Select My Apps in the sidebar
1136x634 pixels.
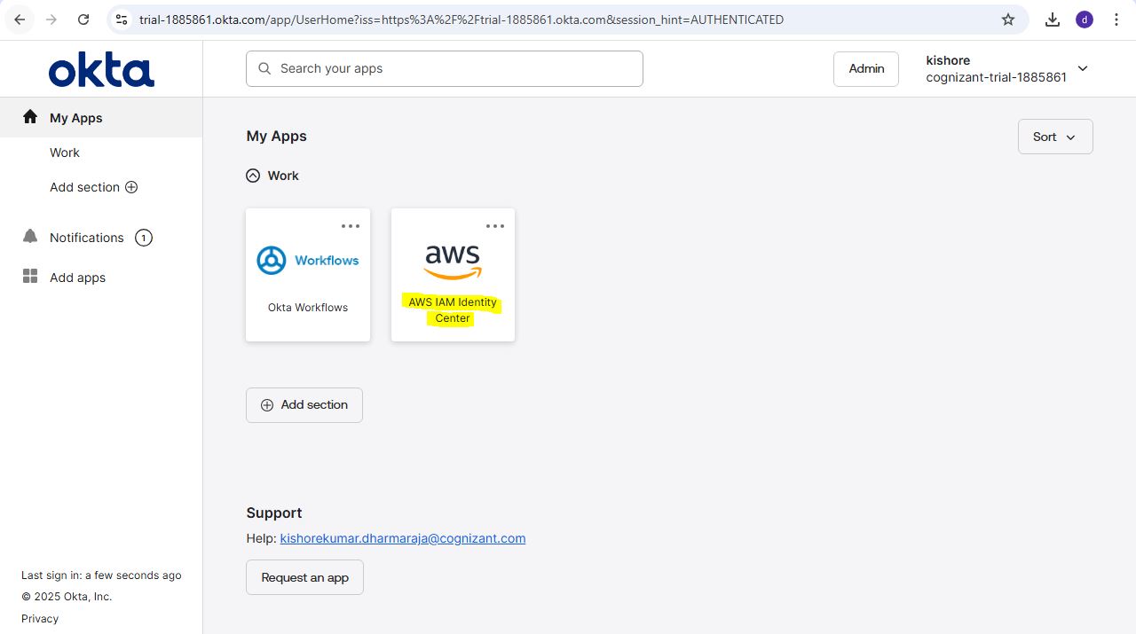[x=76, y=118]
